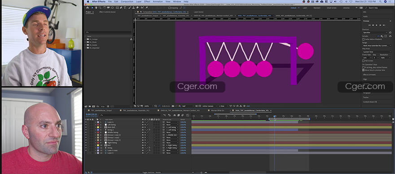
Task: Select the Type tool
Action: coord(125,8)
